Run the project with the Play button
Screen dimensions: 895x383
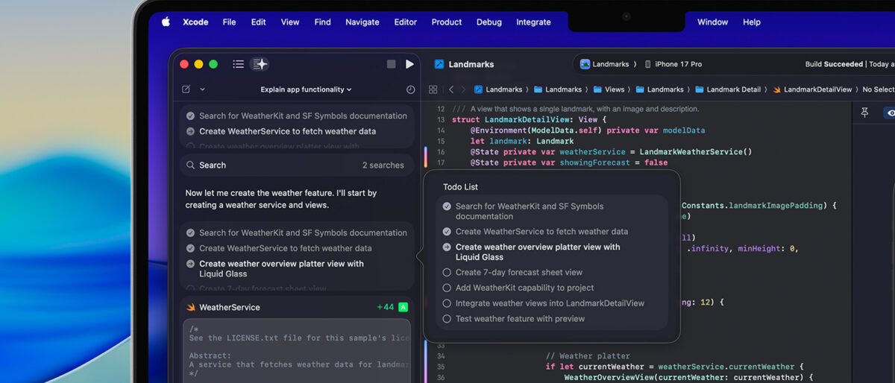tap(409, 64)
